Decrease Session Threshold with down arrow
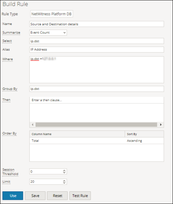 (x=64, y=173)
